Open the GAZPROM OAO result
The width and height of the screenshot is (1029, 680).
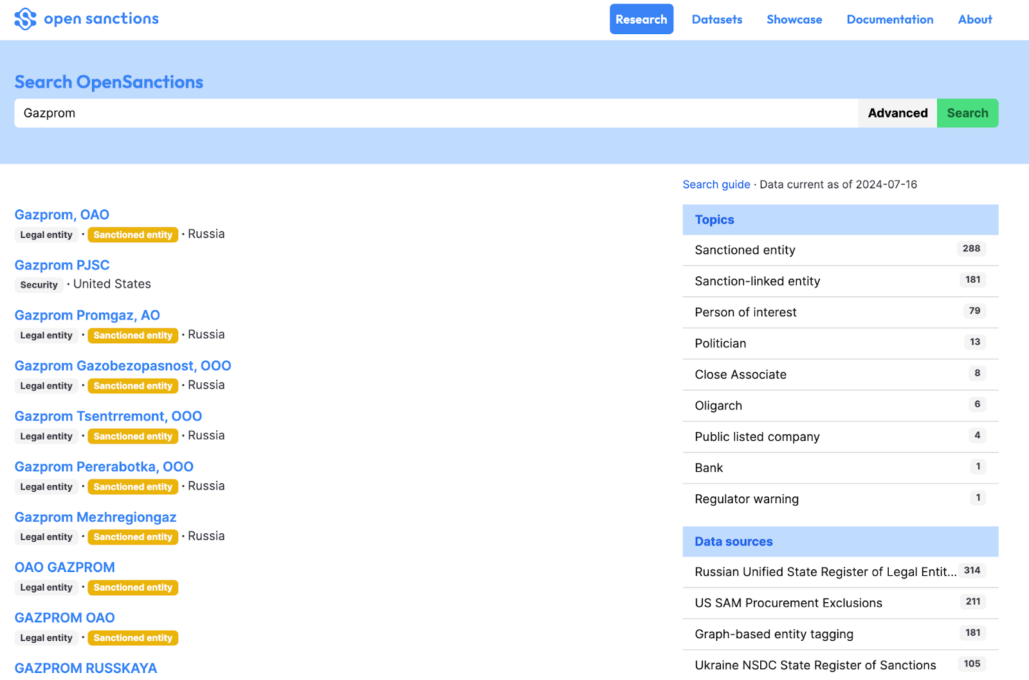[65, 618]
